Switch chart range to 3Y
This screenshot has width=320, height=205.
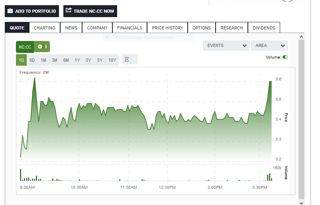coord(88,60)
